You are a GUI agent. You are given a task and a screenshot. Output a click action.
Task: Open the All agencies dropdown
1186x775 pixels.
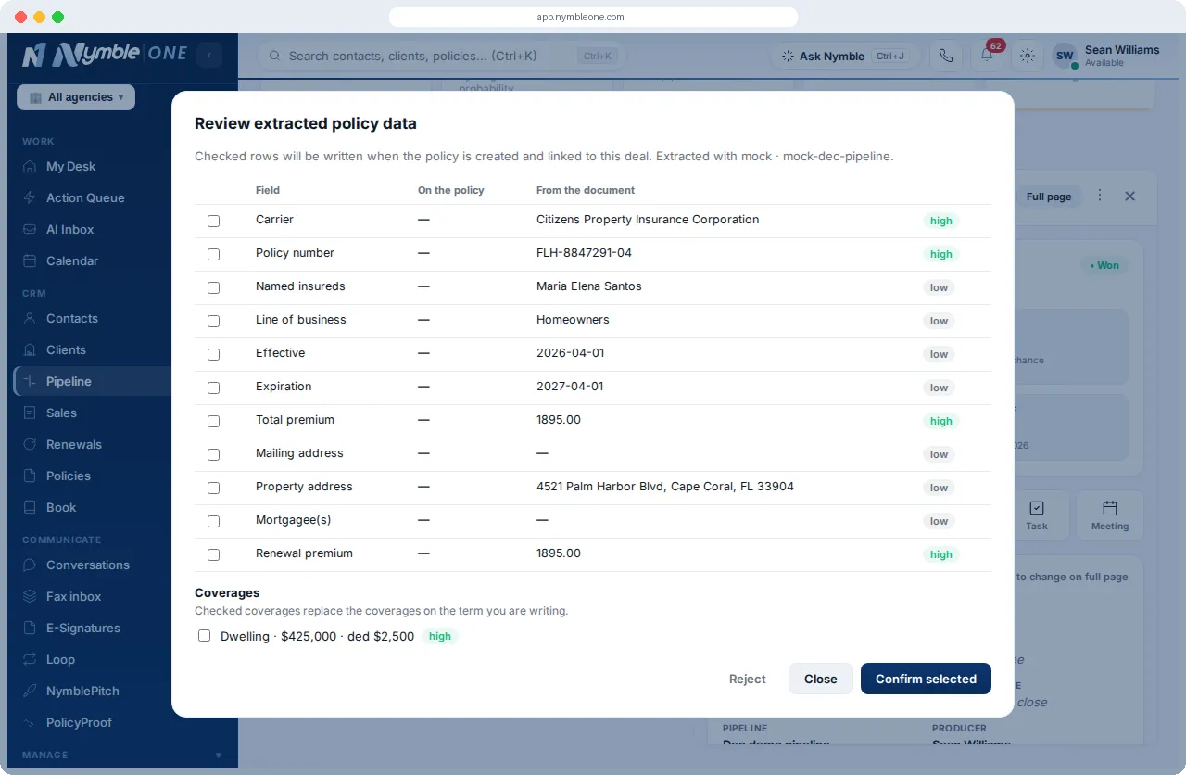click(x=76, y=97)
